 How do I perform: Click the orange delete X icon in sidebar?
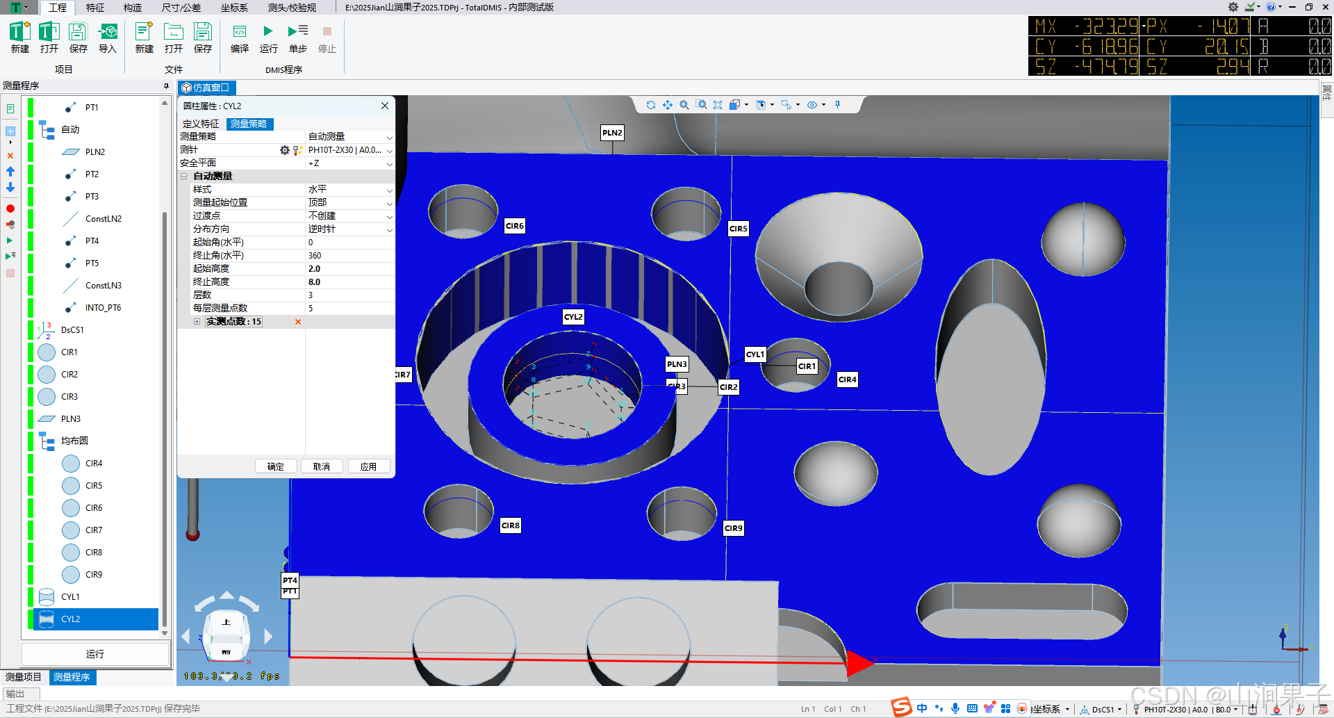point(10,156)
